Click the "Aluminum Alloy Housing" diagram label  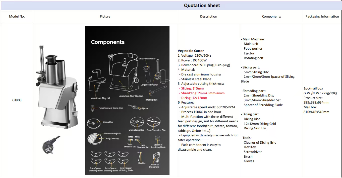point(131,96)
